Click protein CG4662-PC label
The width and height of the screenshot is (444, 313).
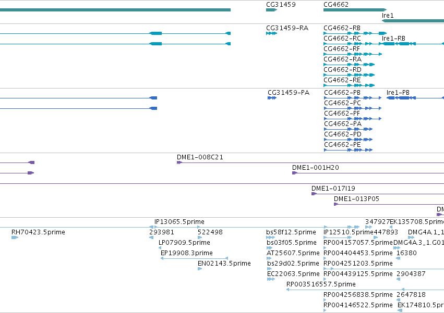tap(343, 103)
